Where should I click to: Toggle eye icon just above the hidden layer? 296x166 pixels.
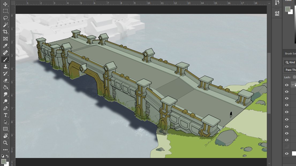[x=287, y=140]
